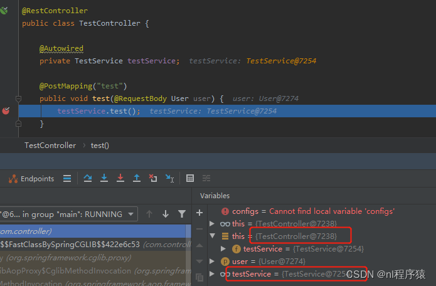Click the frames filter funnel icon

point(182,214)
